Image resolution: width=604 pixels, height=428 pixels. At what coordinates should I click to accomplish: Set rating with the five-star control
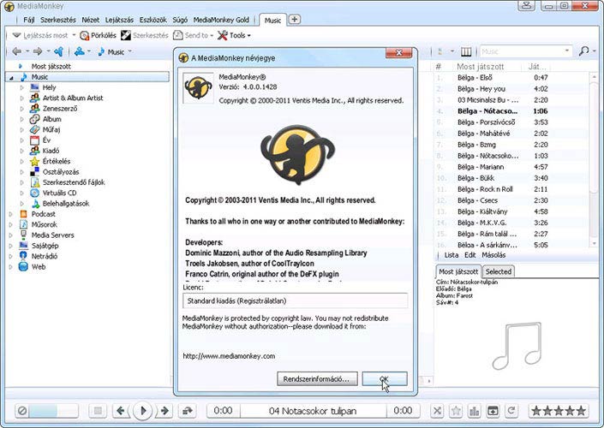point(559,411)
